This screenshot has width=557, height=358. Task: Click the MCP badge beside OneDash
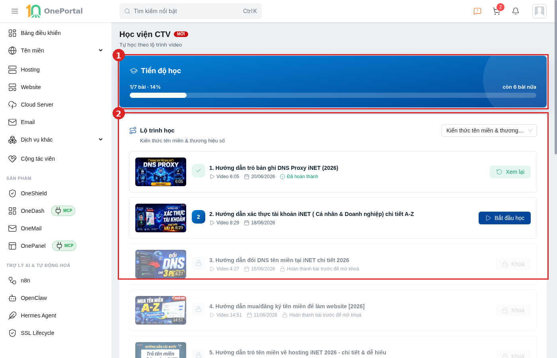[x=63, y=211]
